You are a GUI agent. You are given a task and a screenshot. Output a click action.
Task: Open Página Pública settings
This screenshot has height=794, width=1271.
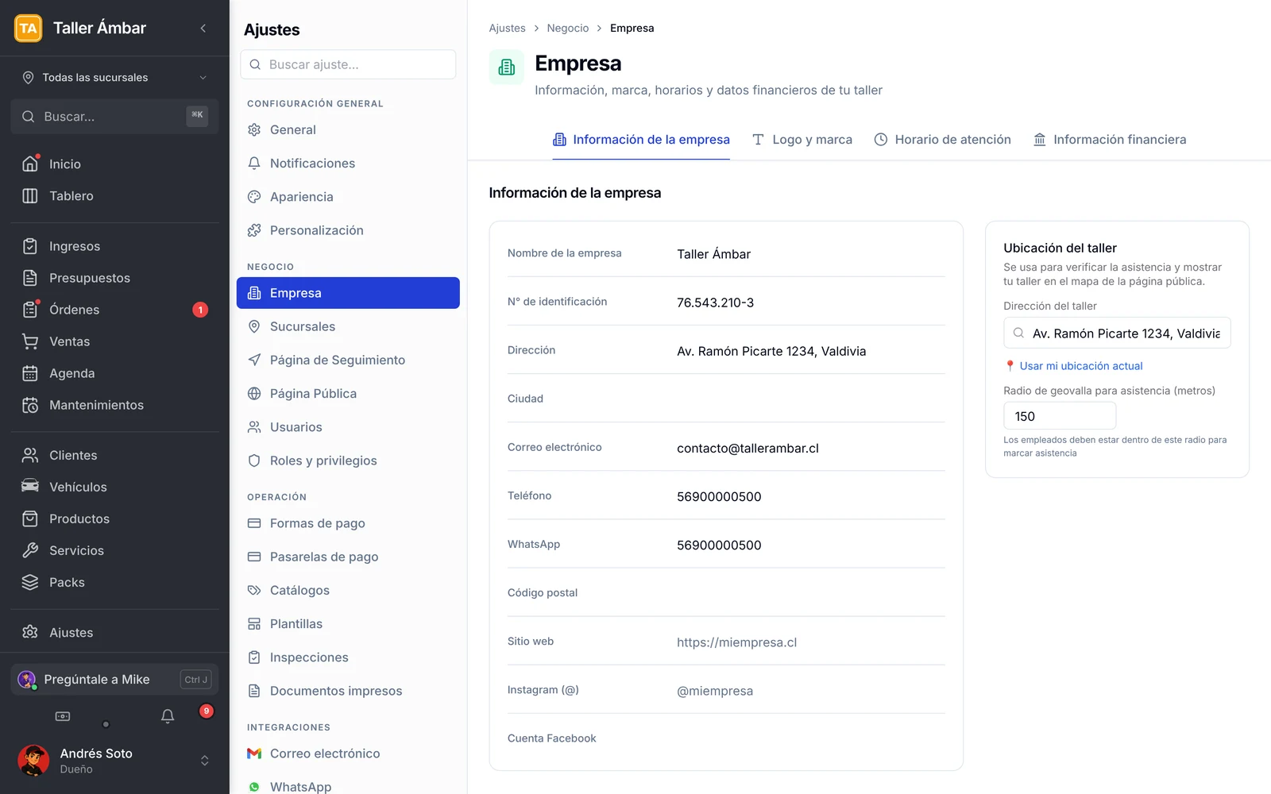pos(348,393)
